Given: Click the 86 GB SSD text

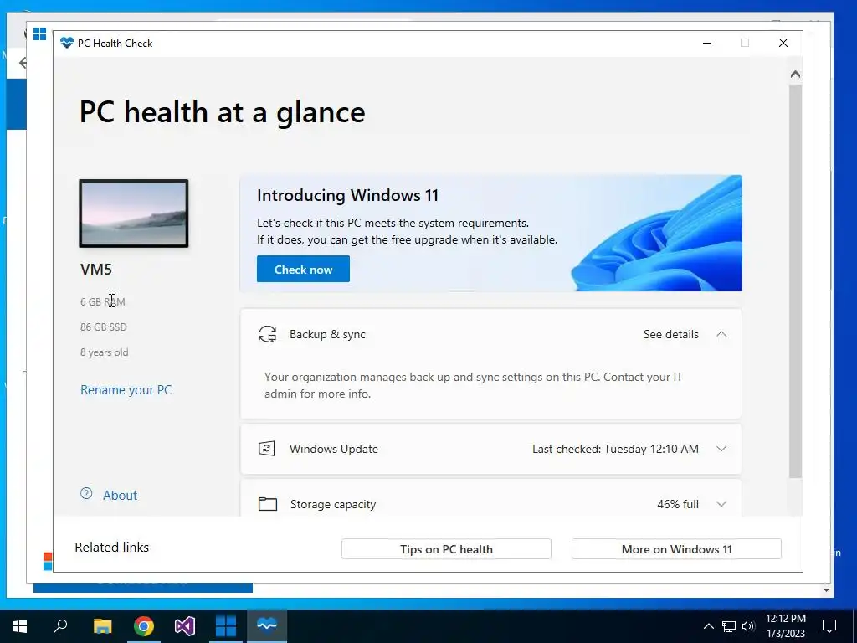Looking at the screenshot, I should click(x=103, y=327).
